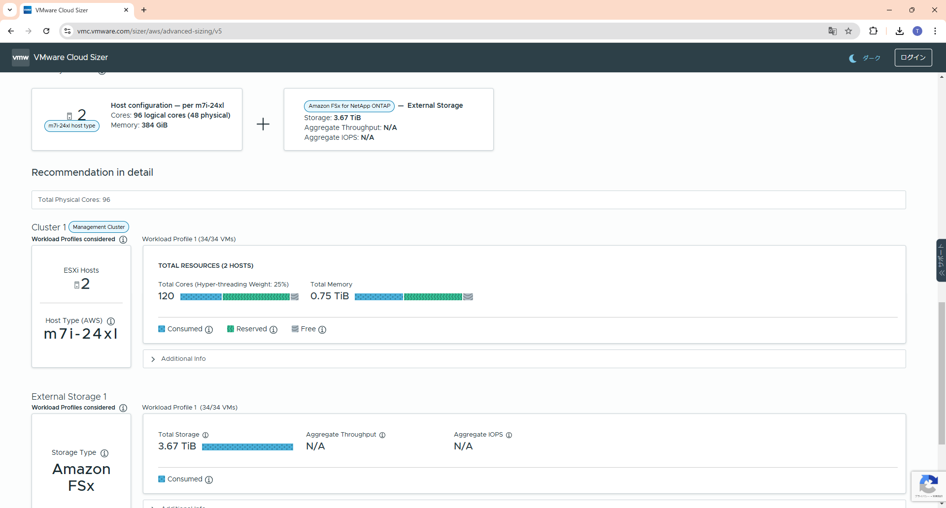Click the Total Memory usage bar
The width and height of the screenshot is (946, 508).
click(x=414, y=297)
